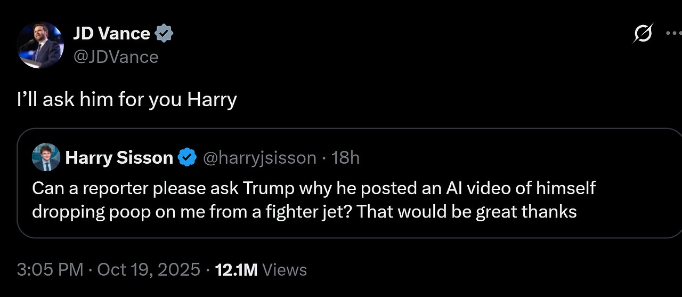Open quoted post starting "Can a reporter"
682x297 pixels.
click(313, 188)
